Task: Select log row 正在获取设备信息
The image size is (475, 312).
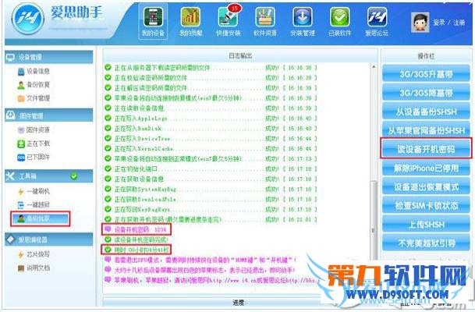Action: click(211, 179)
